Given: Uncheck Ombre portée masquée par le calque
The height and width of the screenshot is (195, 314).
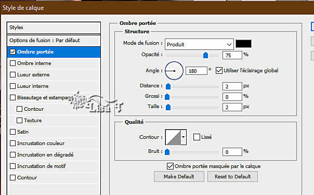Looking at the screenshot, I should tap(170, 166).
